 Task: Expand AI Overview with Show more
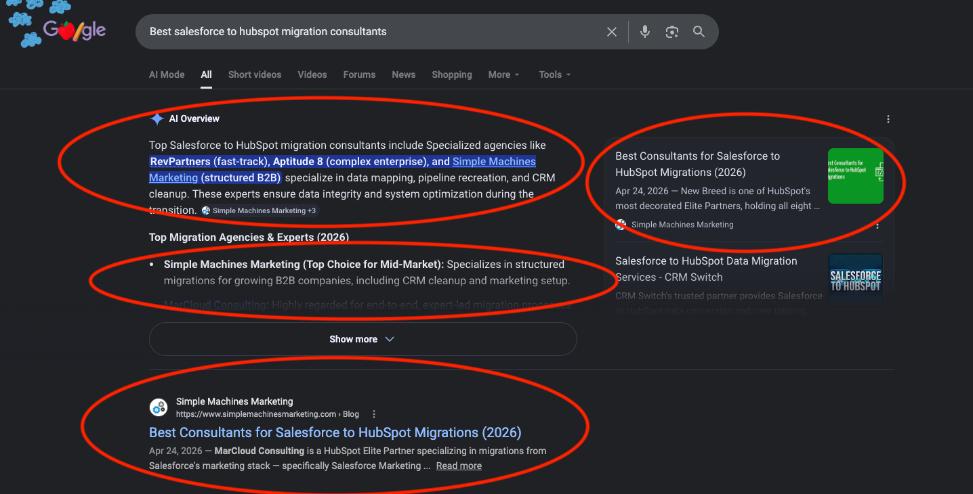(x=363, y=339)
